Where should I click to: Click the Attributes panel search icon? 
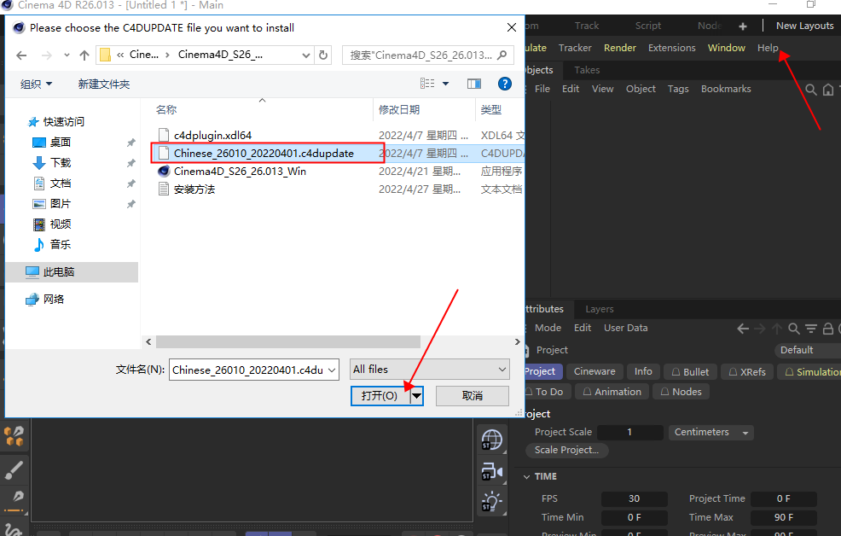pyautogui.click(x=794, y=329)
